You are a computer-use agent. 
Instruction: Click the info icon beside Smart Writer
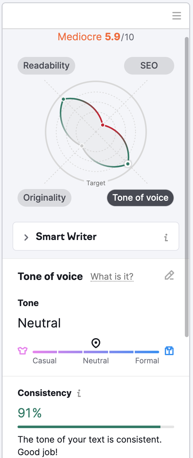166,238
